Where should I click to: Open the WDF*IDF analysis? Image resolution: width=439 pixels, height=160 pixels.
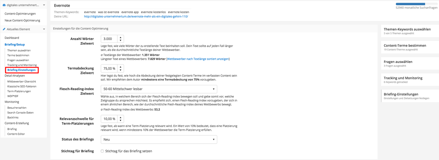click(13, 96)
